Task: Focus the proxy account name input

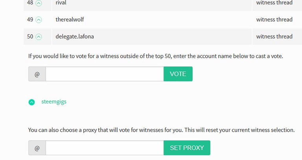Action: (x=104, y=148)
